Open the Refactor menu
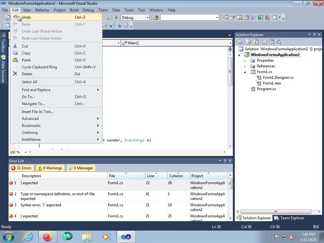Screen dimensions: 324x243 pos(42,10)
